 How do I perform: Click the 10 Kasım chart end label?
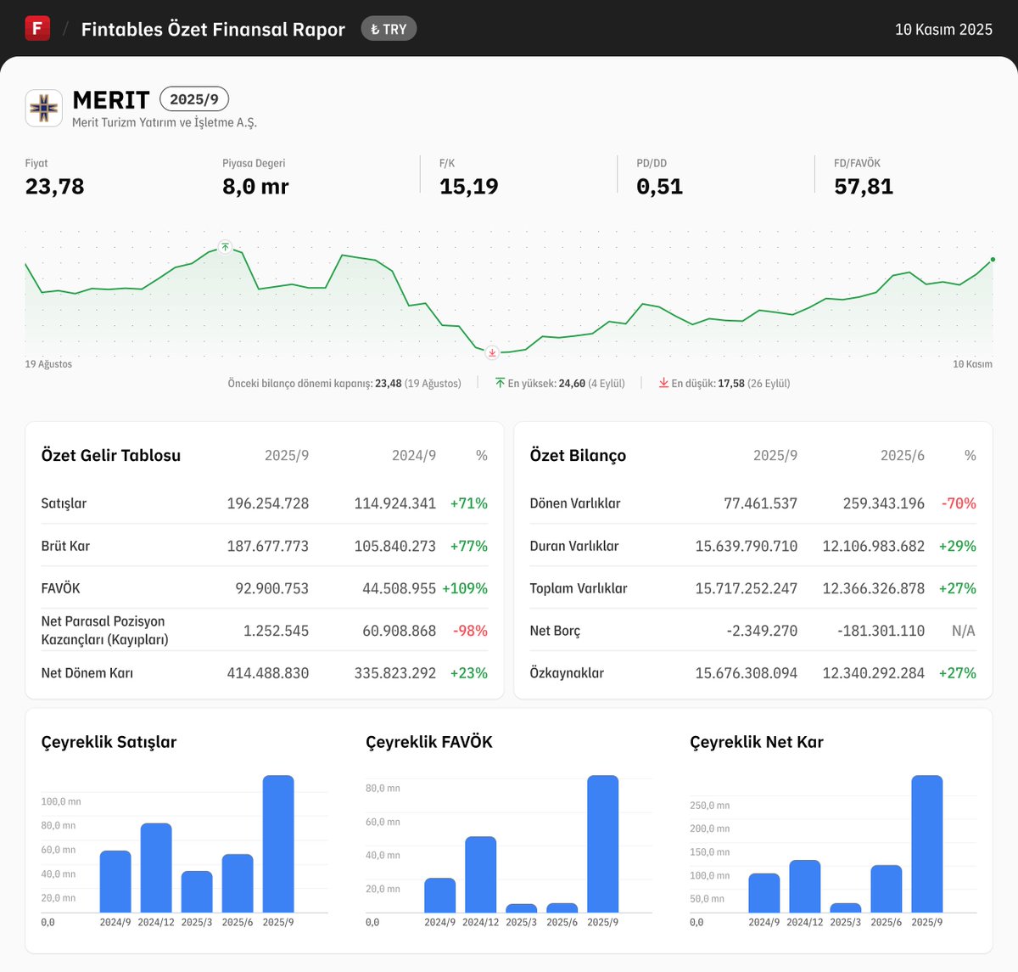click(x=972, y=364)
